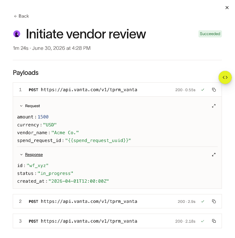This screenshot has height=238, width=235.
Task: Copy payload 1 request details
Action: (x=214, y=90)
